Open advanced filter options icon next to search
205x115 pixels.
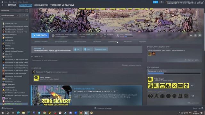click(27, 19)
